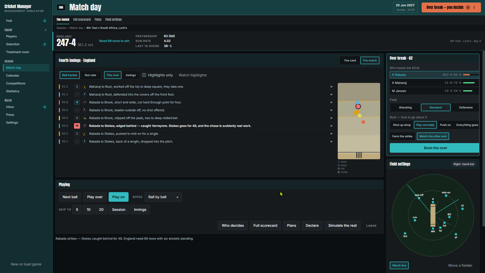Select the Innings scope toggle
485x273 pixels.
coord(131,75)
